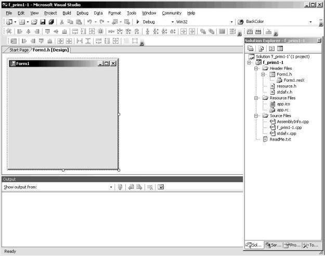Click Align Lefts in the Layout toolbar
325x256 pixels.
click(x=20, y=31)
